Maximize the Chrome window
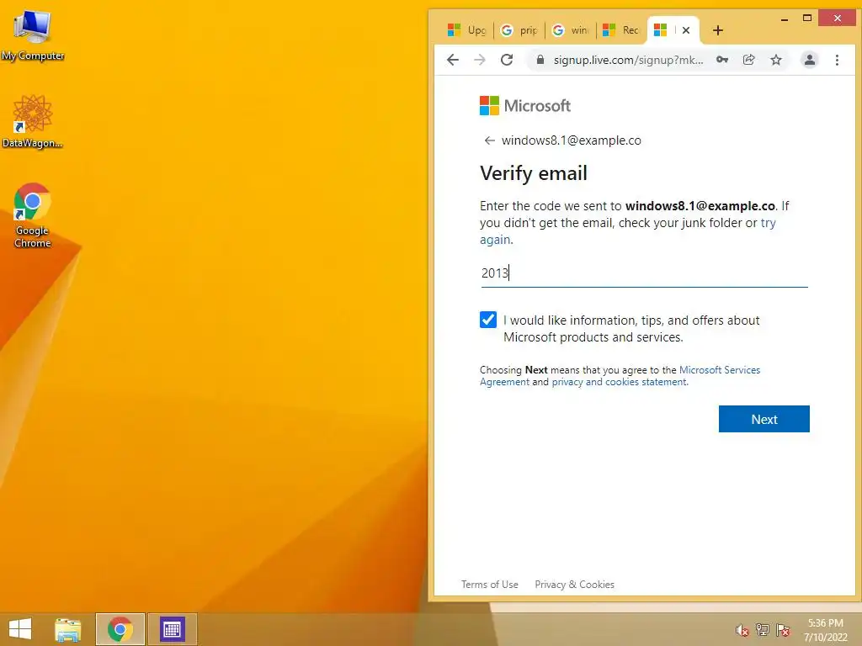 tap(807, 19)
